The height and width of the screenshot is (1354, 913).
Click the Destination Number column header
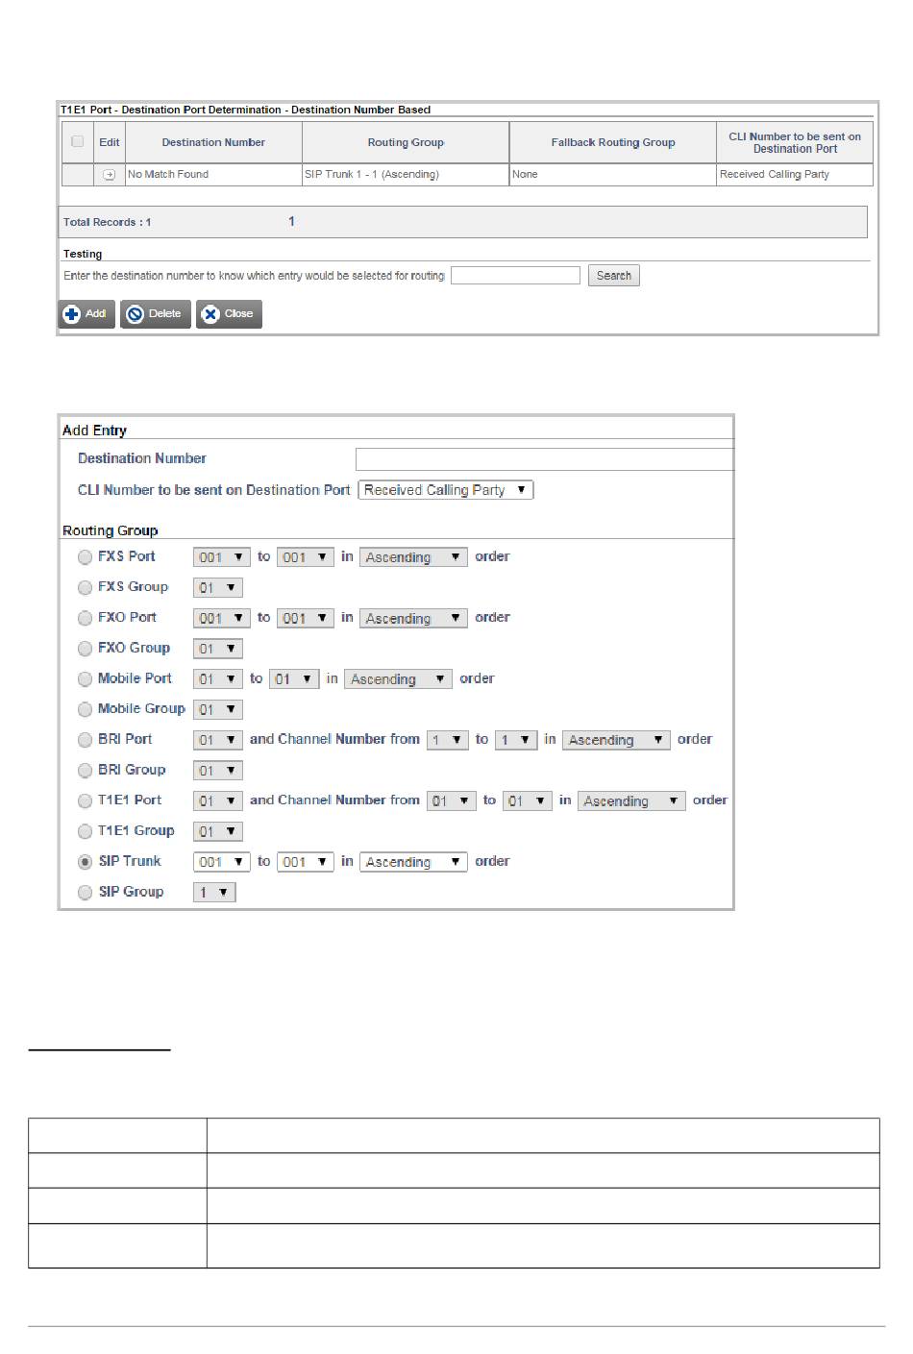(x=213, y=142)
